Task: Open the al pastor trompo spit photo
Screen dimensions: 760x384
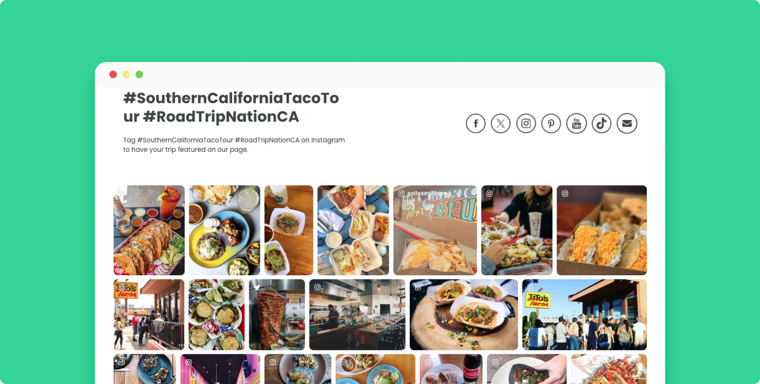Action: pyautogui.click(x=277, y=315)
